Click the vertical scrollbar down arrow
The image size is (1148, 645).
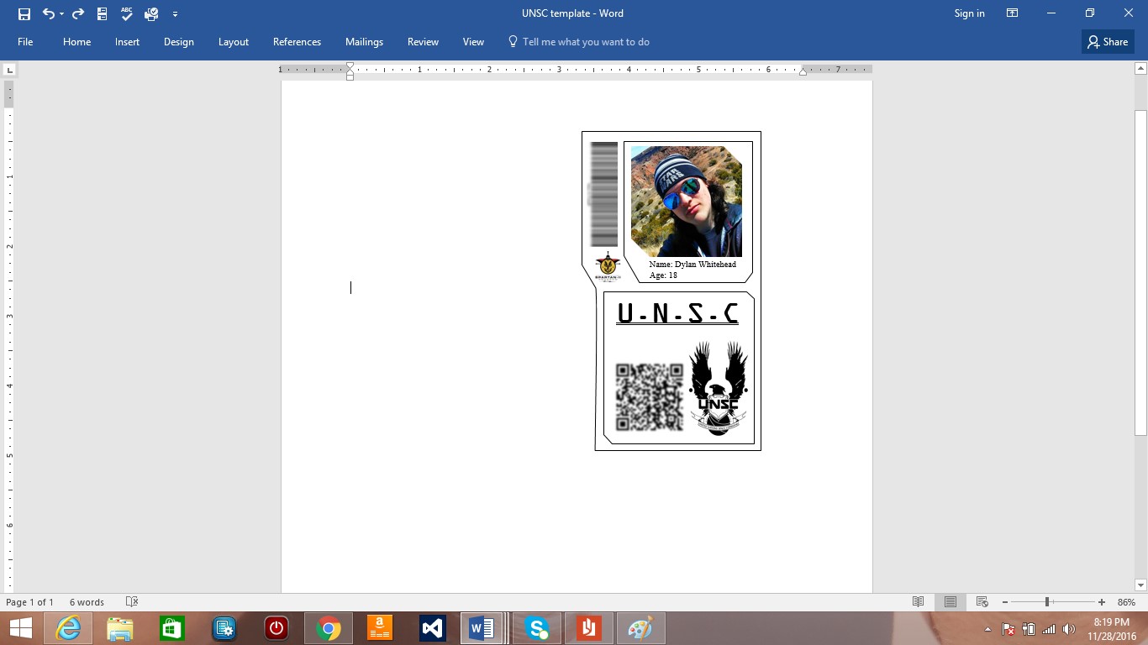(x=1140, y=585)
